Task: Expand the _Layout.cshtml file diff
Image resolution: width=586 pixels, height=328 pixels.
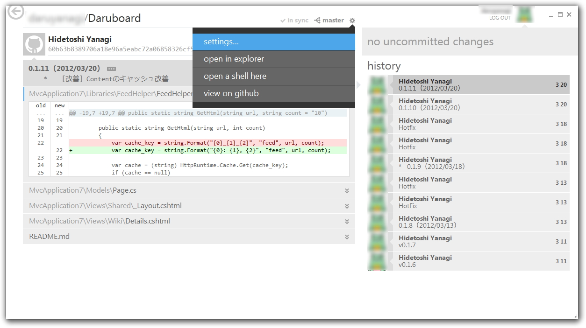Action: click(347, 206)
